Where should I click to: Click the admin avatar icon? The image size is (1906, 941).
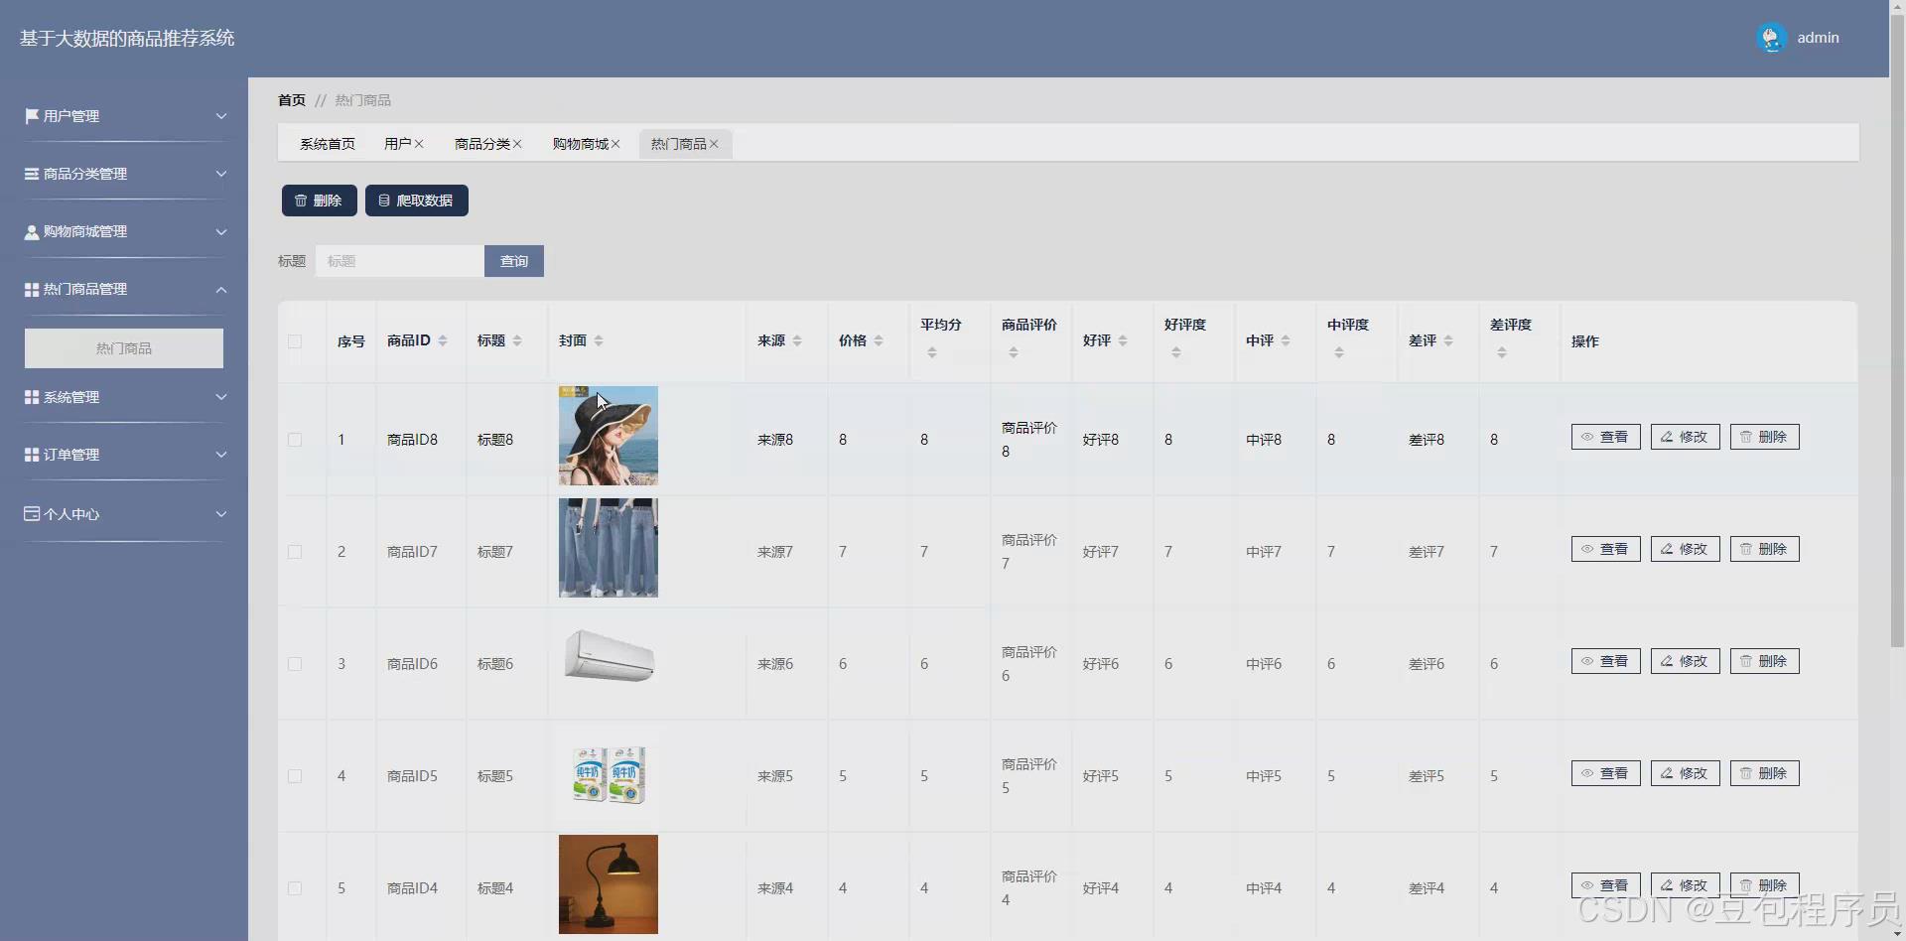1771,38
